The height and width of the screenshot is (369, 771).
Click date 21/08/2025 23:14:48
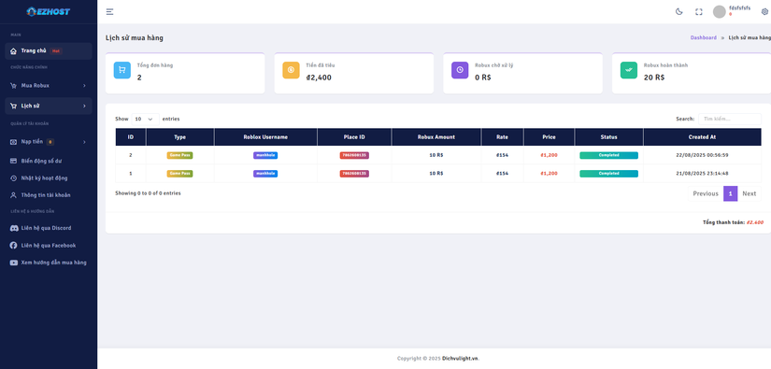coord(702,174)
